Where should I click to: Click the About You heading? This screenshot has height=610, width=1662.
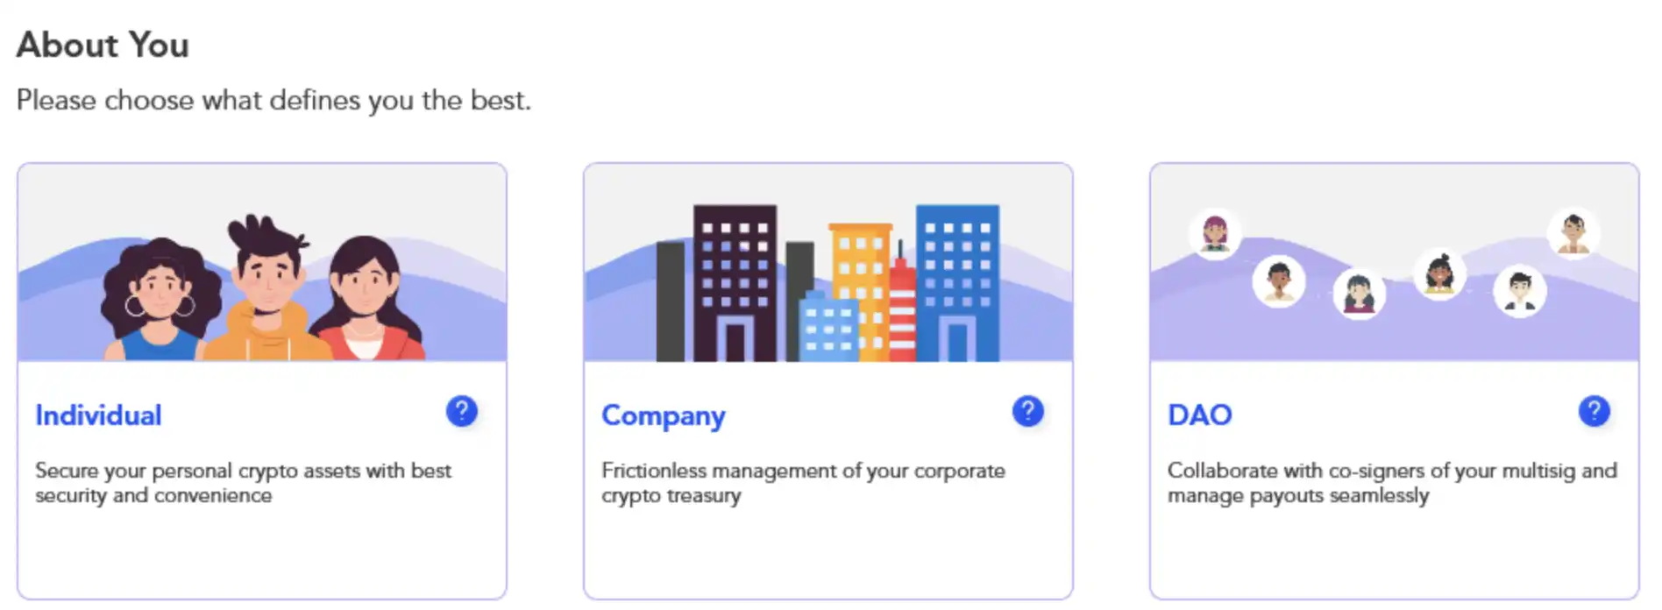103,46
